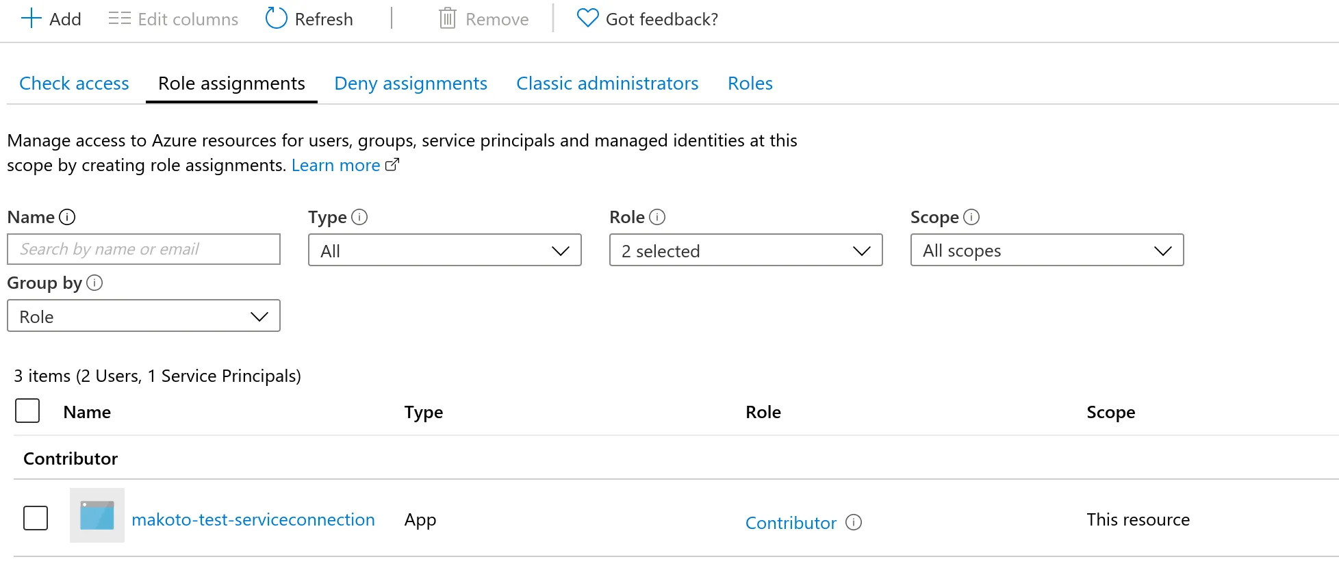The height and width of the screenshot is (568, 1339).
Task: Open the Scope dropdown showing All scopes
Action: pyautogui.click(x=1047, y=250)
